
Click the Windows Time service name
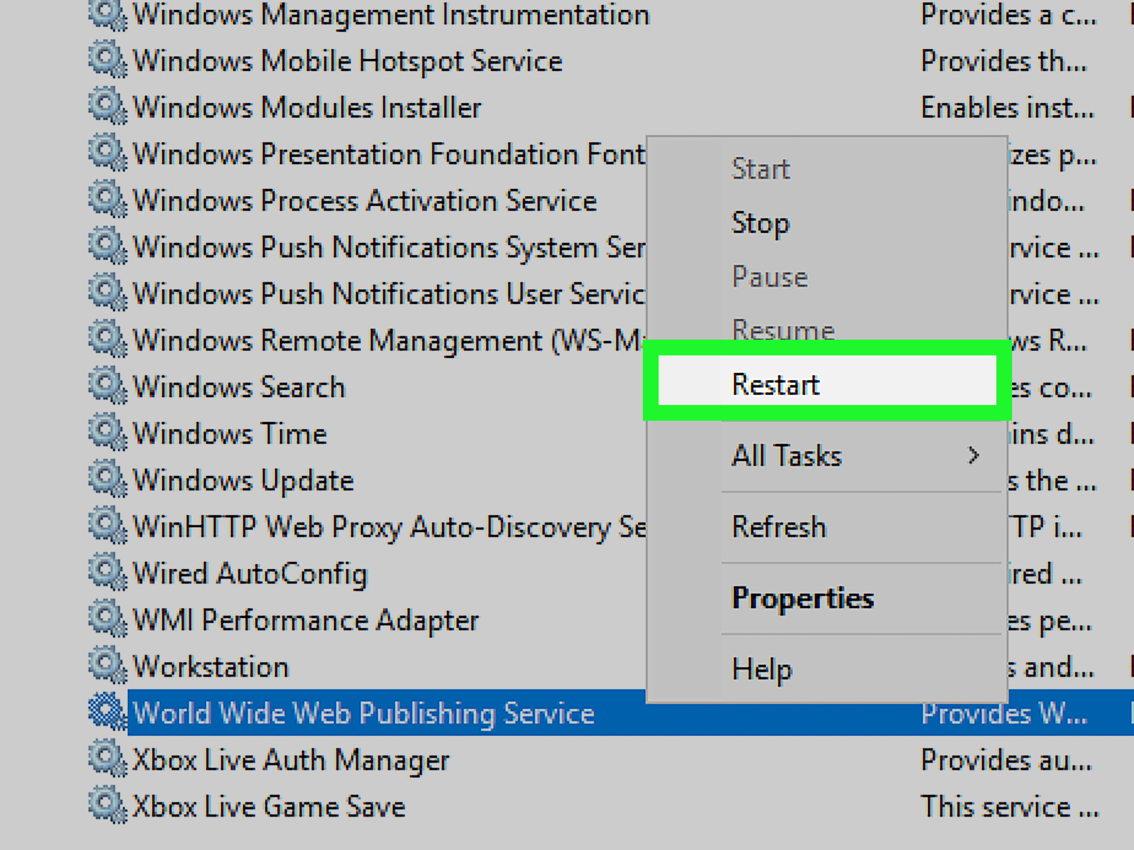coord(230,433)
